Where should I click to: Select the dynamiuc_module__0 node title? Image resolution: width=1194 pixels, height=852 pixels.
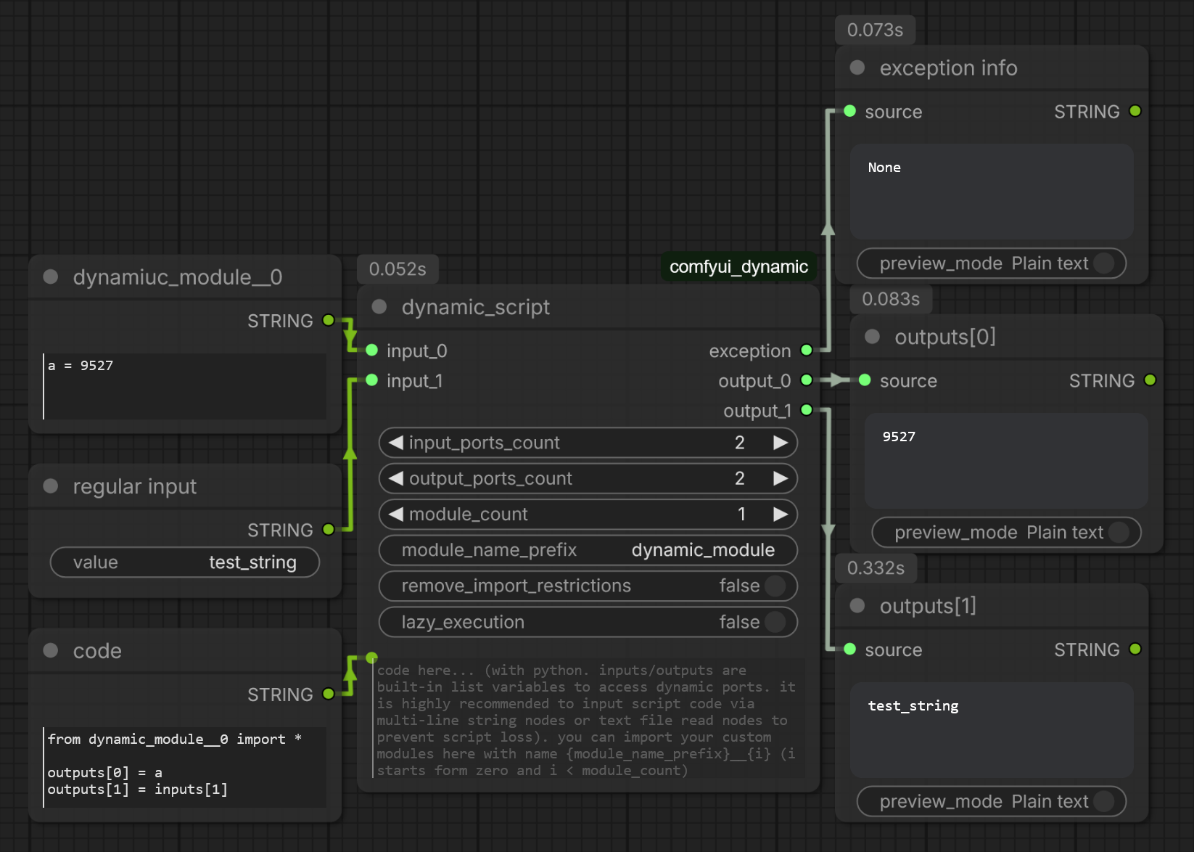[178, 277]
